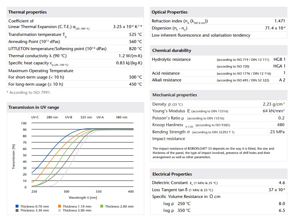This screenshot has height=220, width=295.
Task: Click the Refraction index value 1.471
Action: [x=280, y=21]
